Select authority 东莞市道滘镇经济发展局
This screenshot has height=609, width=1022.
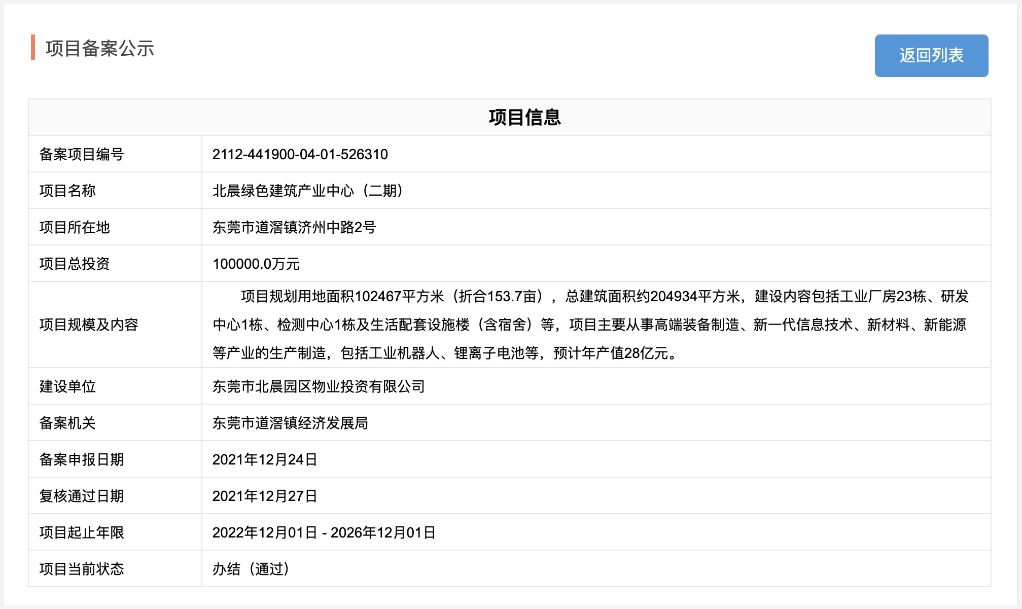(x=290, y=423)
